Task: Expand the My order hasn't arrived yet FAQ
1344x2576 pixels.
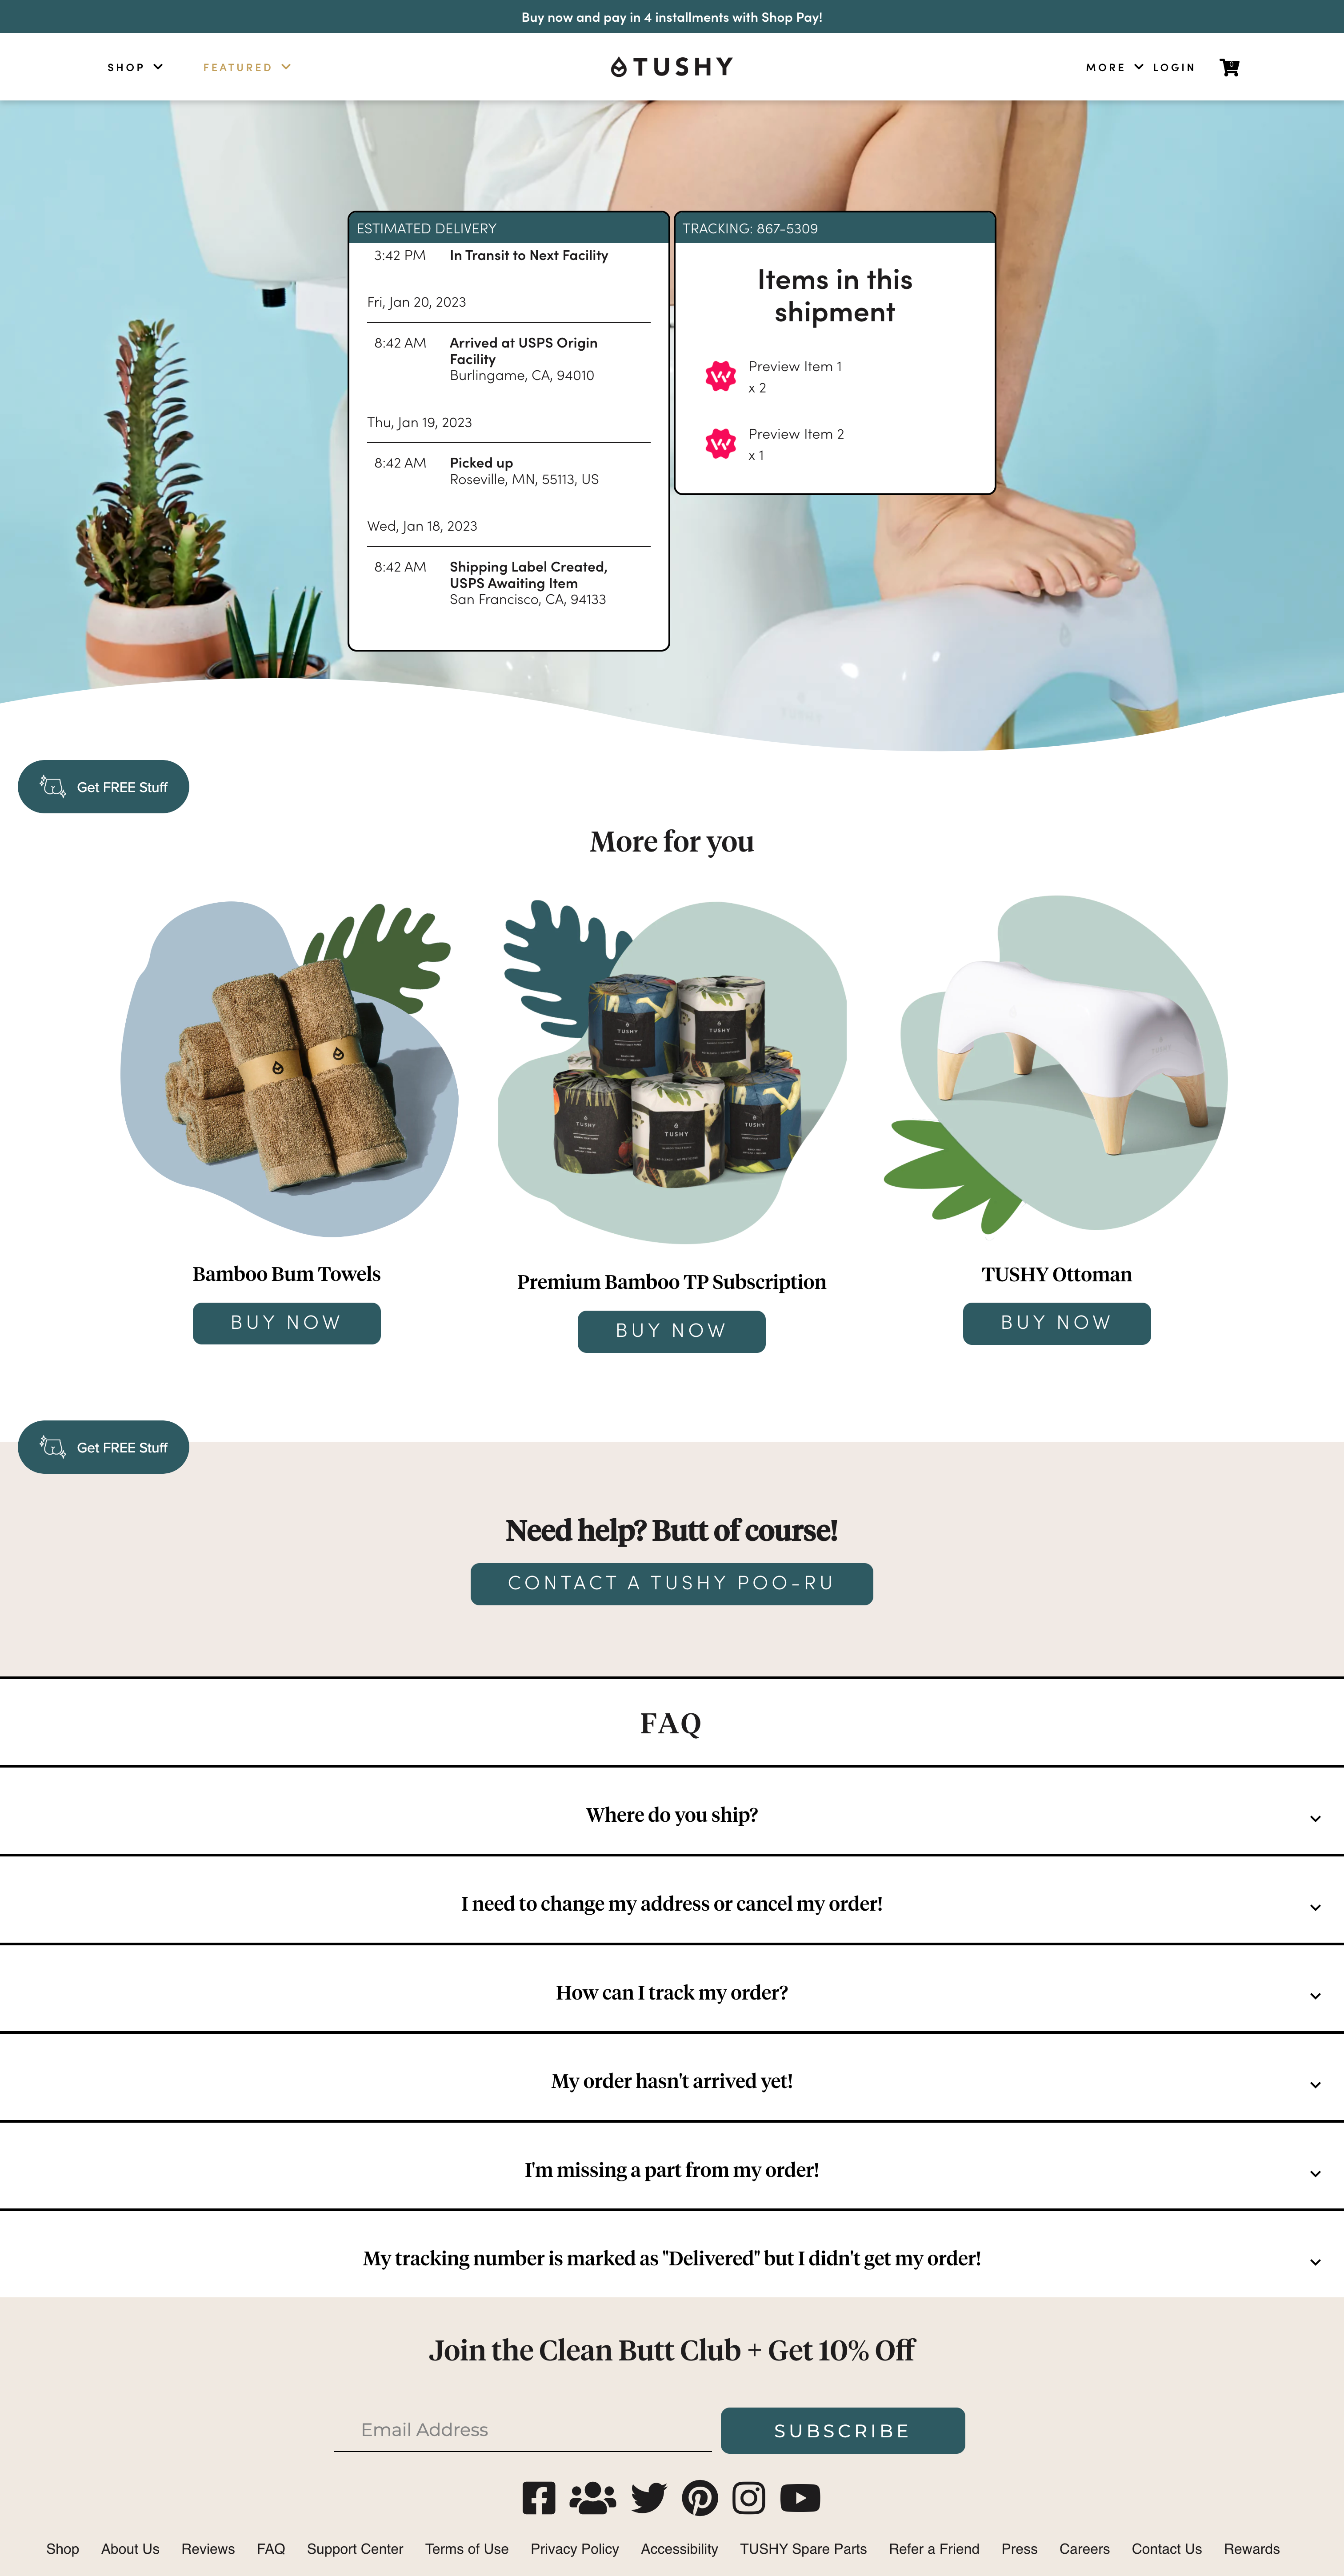Action: pos(671,2080)
